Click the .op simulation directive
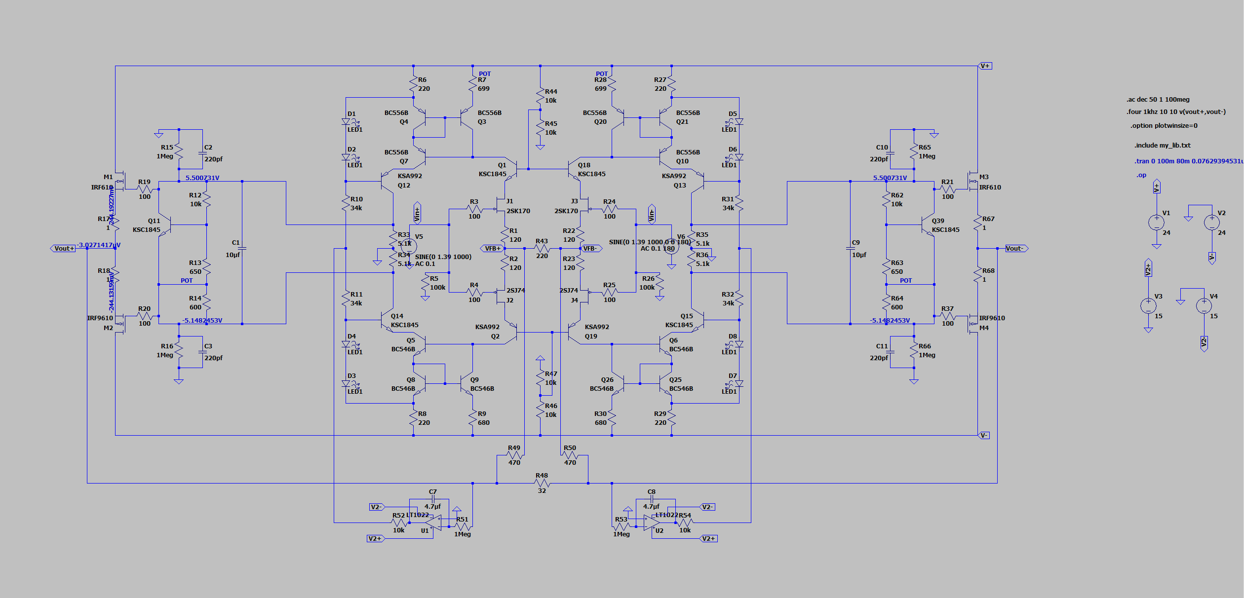 tap(1141, 175)
